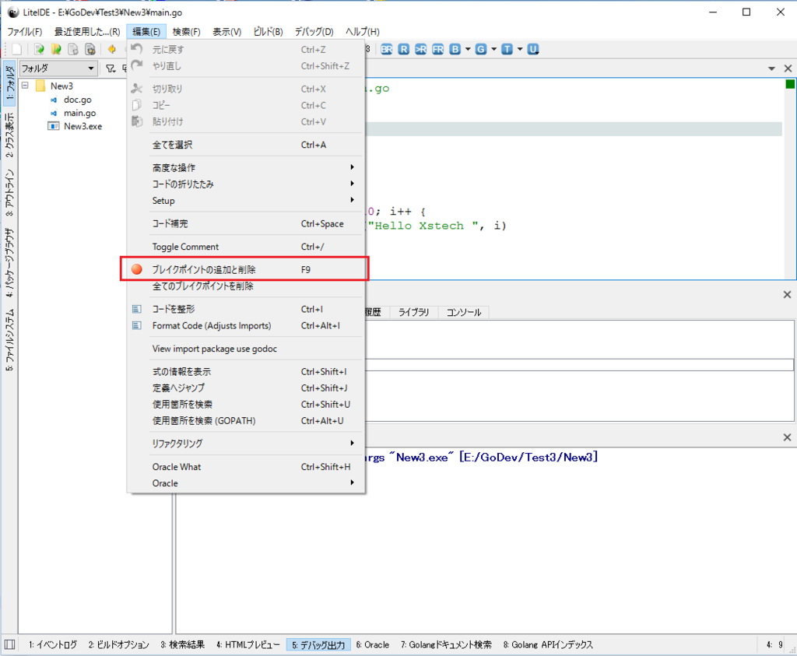Open the 検索(F) menu
This screenshot has height=656, width=797.
click(x=187, y=31)
